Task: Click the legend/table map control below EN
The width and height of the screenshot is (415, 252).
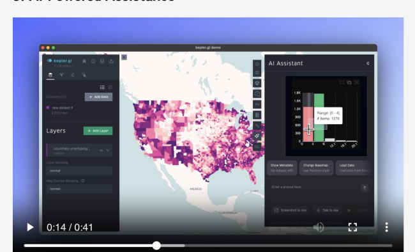Action: tap(257, 115)
